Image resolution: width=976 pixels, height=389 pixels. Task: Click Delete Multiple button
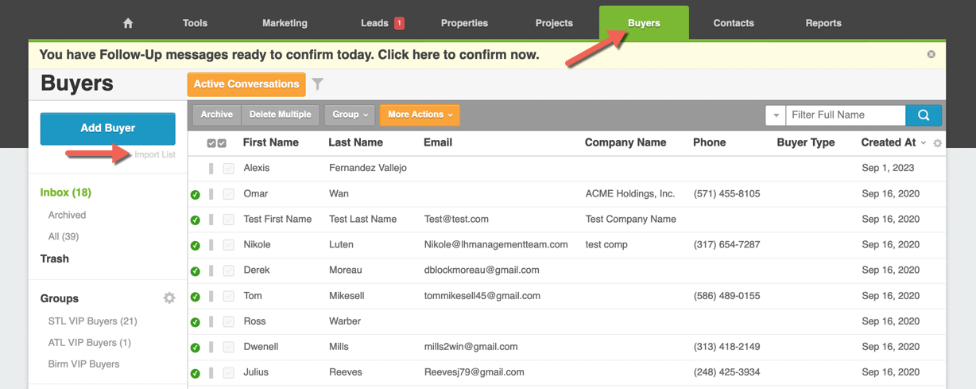(x=281, y=115)
